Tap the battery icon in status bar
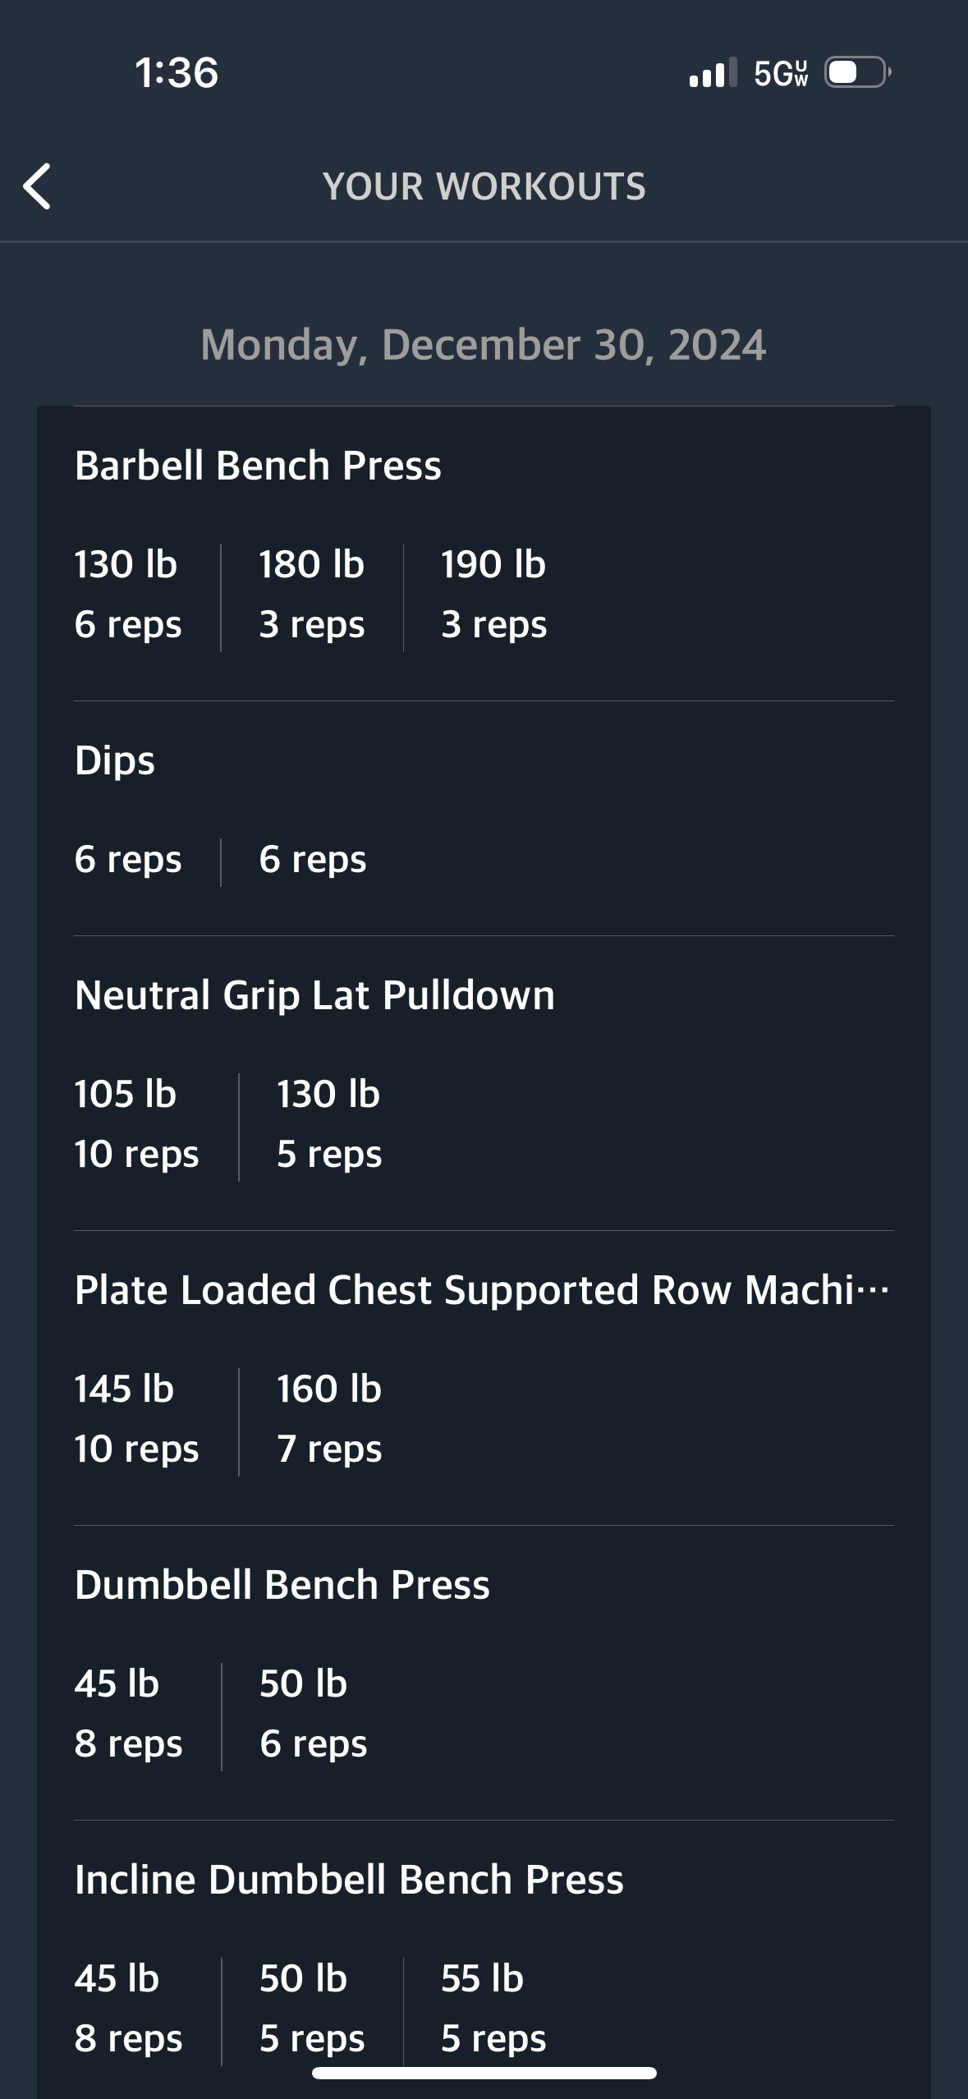 (857, 73)
